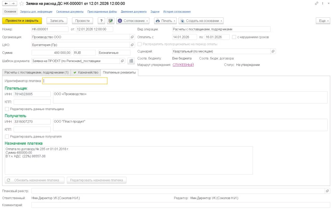The height and width of the screenshot is (209, 333).
Task: Open the ЦФО record with its open icon
Action: [x=132, y=45]
